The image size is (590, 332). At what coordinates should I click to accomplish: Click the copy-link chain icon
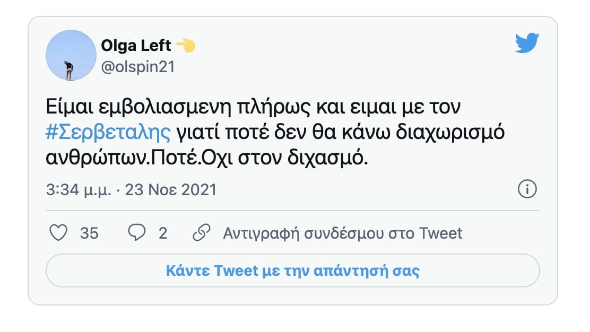pos(202,232)
